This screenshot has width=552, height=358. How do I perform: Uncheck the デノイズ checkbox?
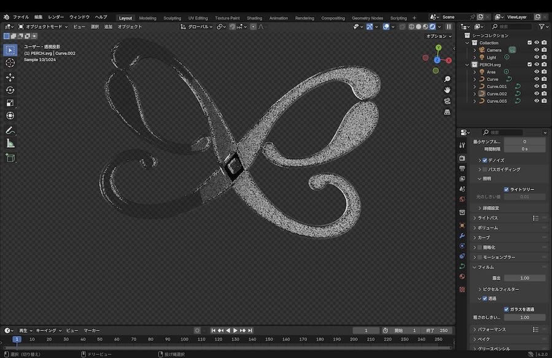pyautogui.click(x=484, y=160)
